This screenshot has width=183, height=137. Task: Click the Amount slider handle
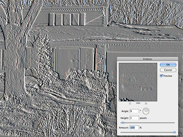175,132
